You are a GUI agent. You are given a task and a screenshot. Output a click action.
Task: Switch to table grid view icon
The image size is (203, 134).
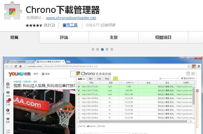(x=188, y=74)
